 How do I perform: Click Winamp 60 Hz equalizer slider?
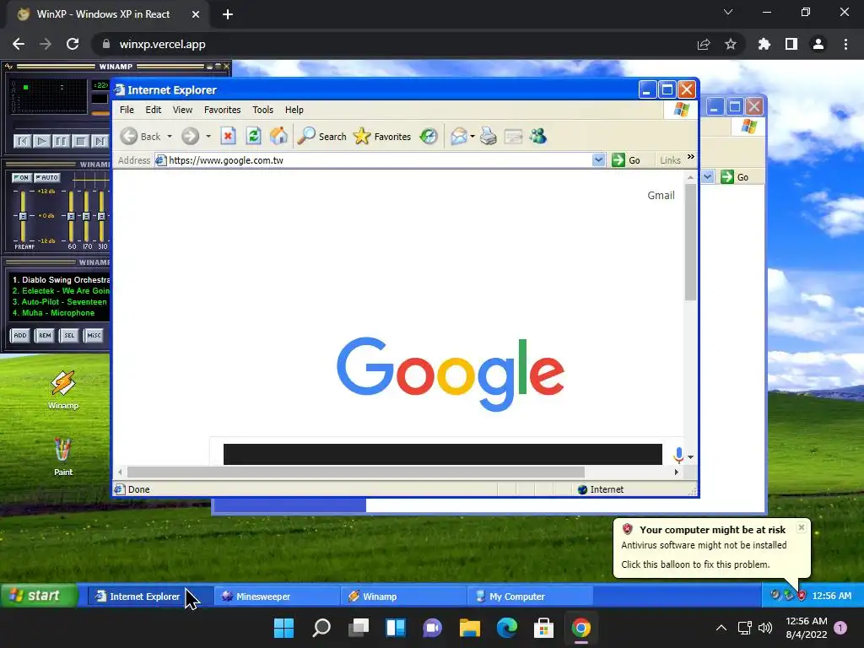(71, 216)
